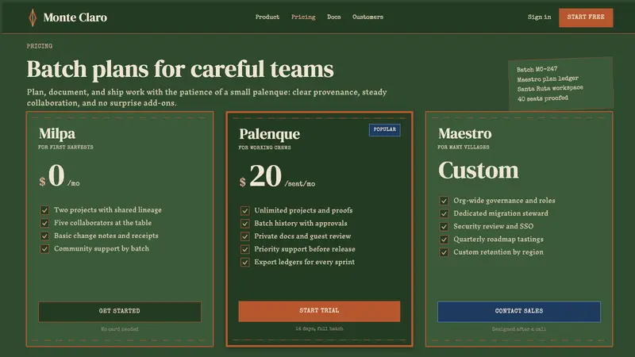Select the Maestro plan title
635x357 pixels.
click(465, 133)
